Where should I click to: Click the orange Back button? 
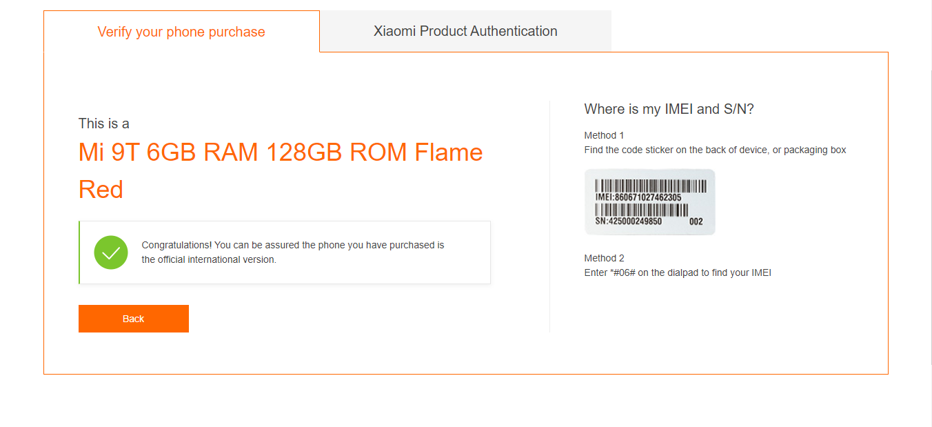click(x=134, y=319)
